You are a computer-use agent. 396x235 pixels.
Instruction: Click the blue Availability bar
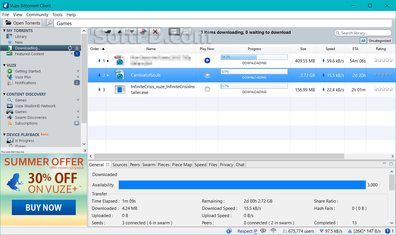click(x=242, y=185)
